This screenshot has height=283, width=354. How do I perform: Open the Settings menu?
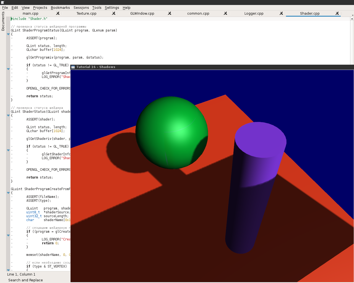pos(112,7)
